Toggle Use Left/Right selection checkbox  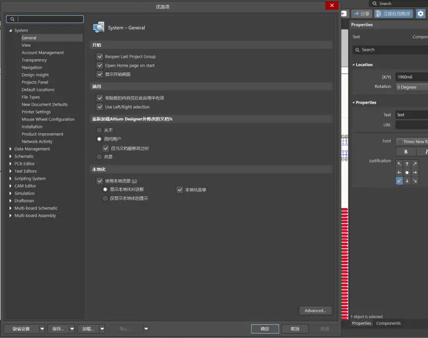click(99, 107)
